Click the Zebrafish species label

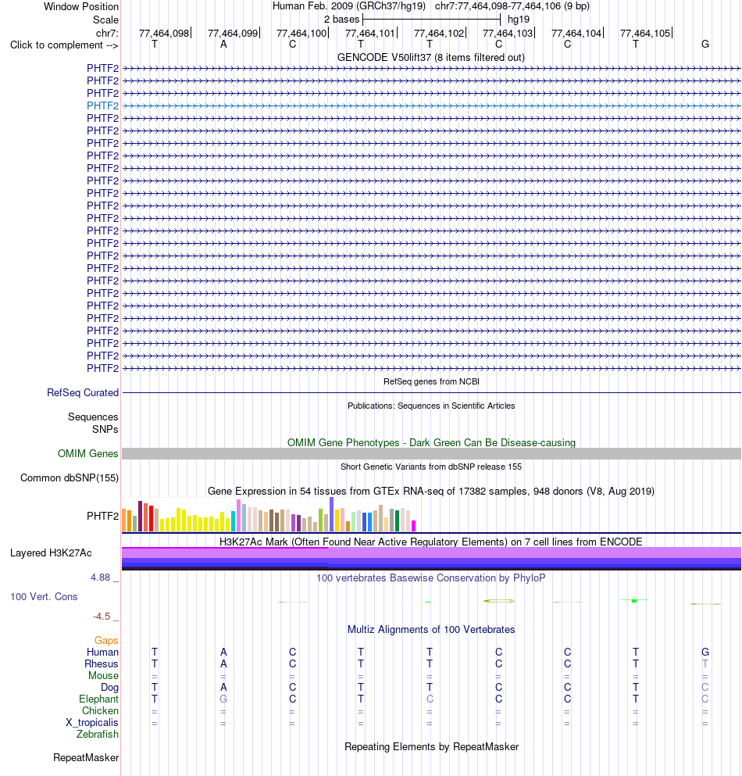coord(98,734)
